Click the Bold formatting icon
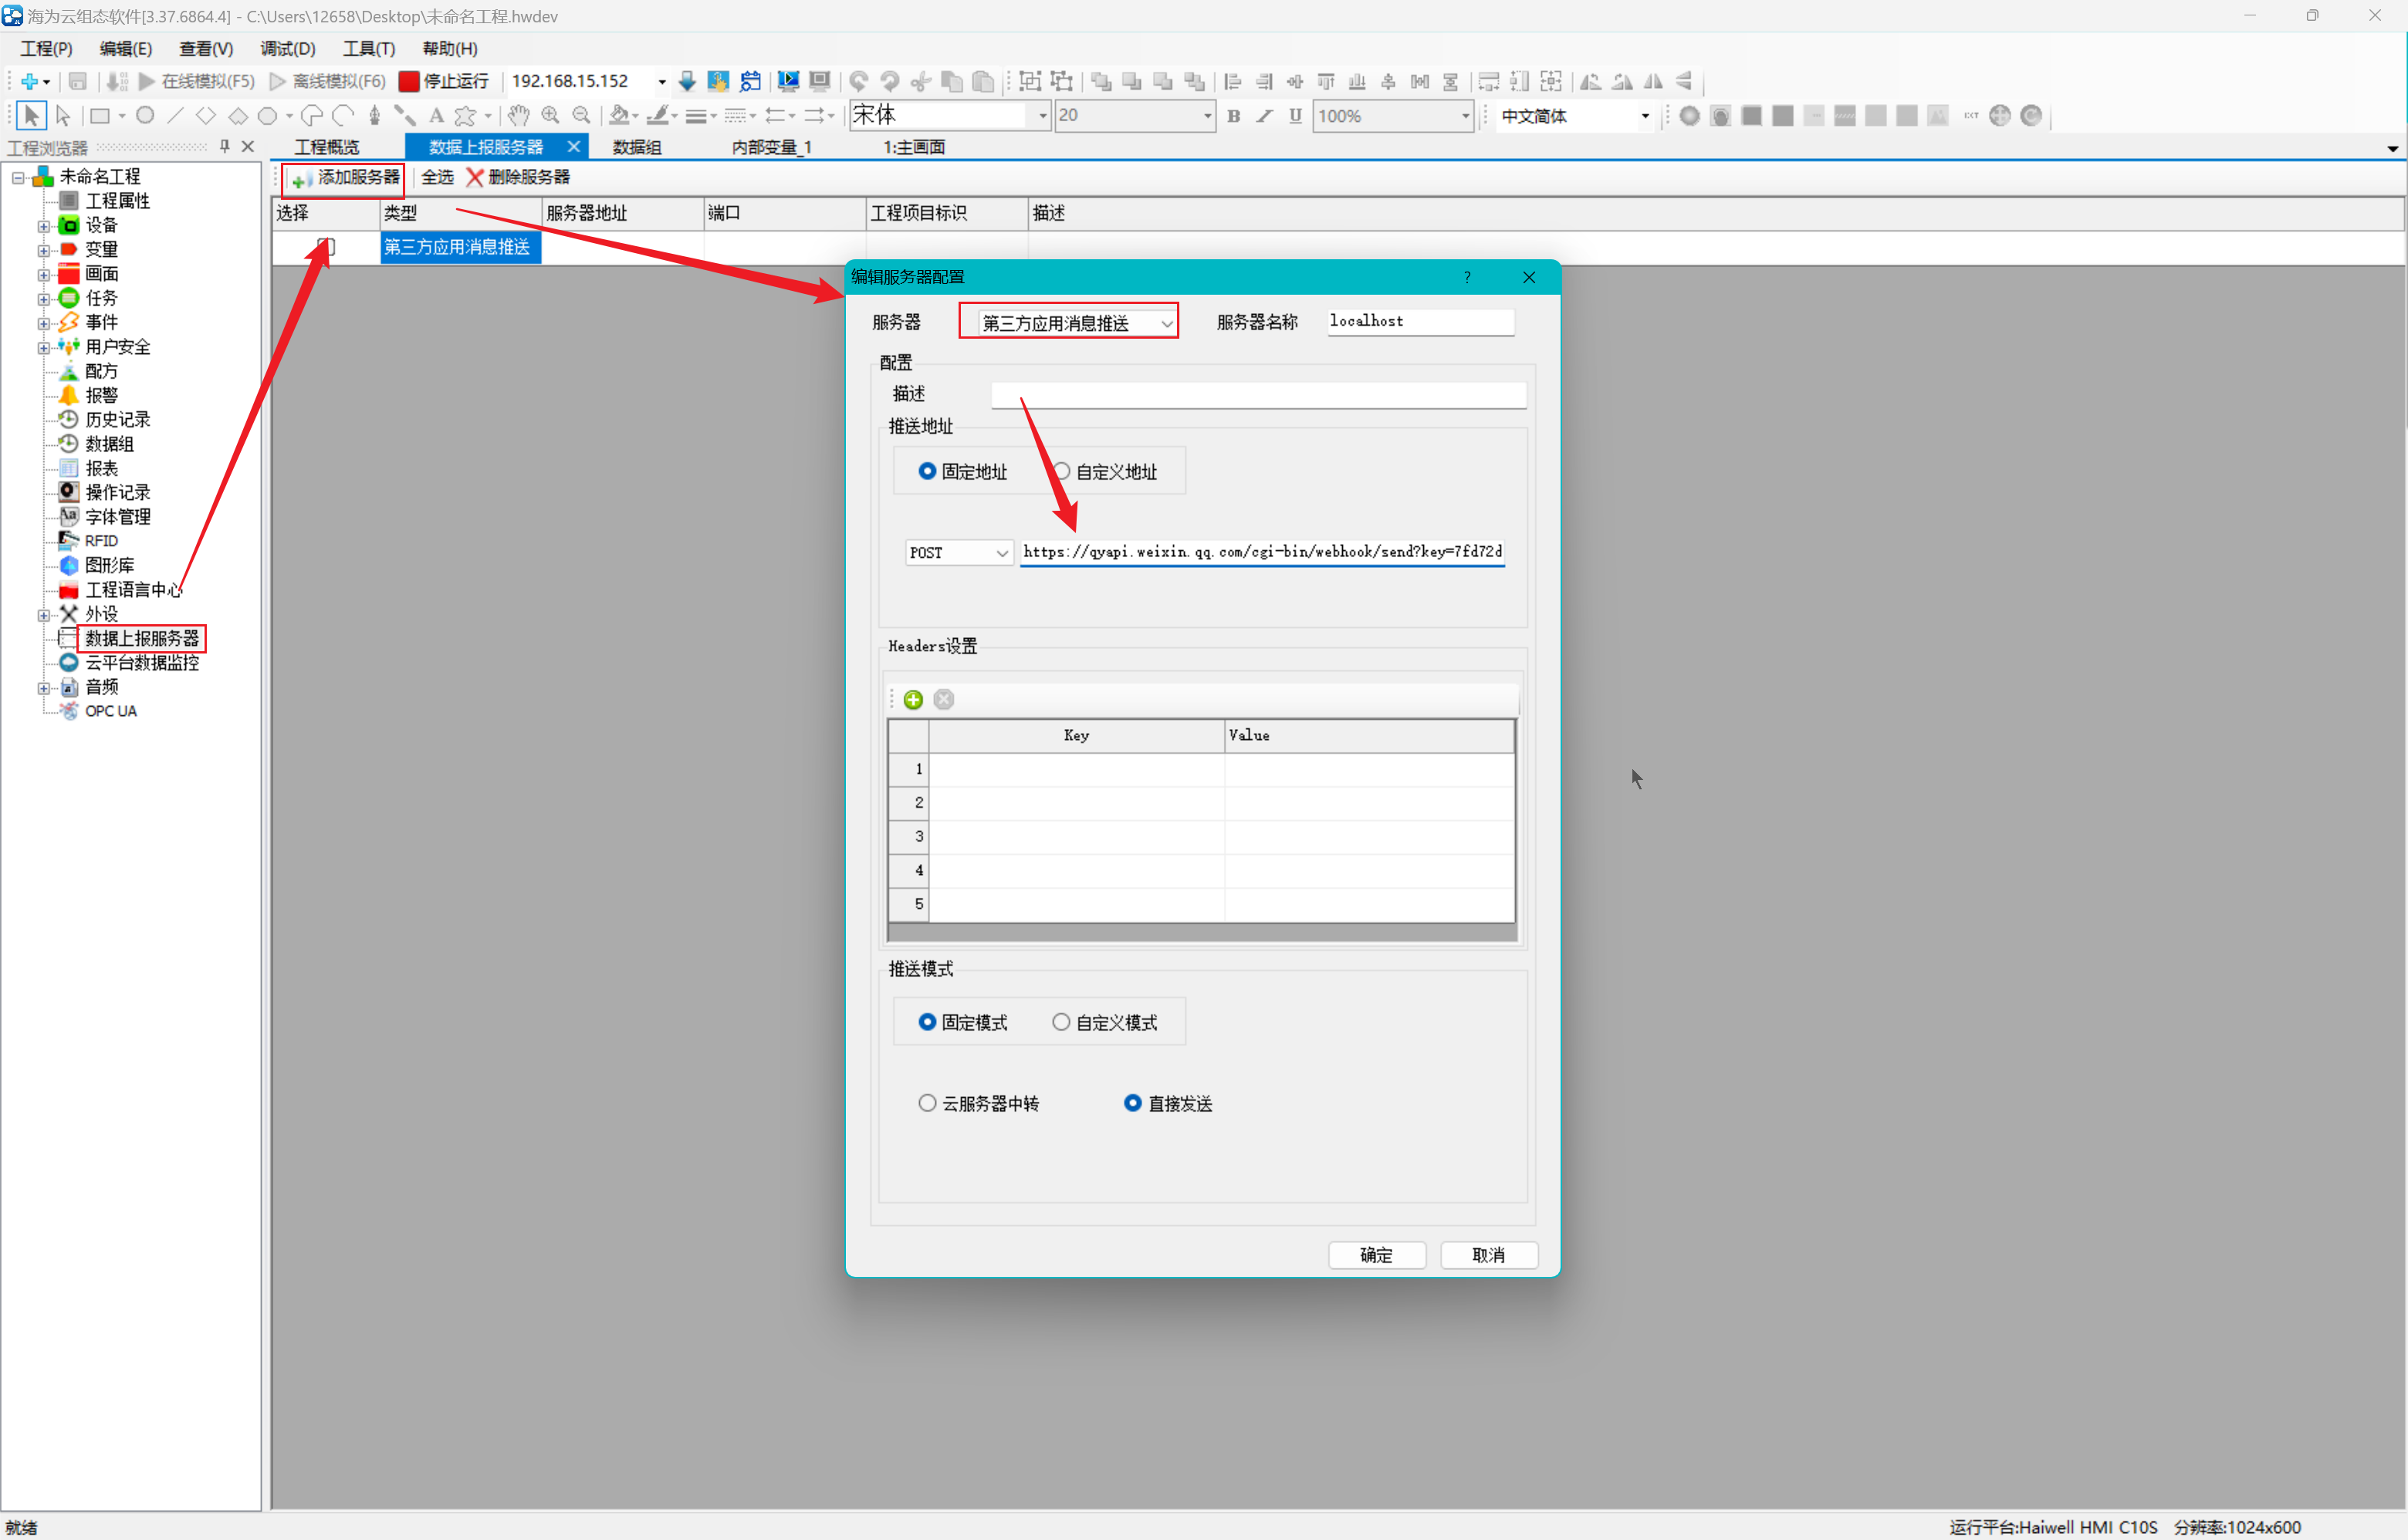 coord(1233,116)
